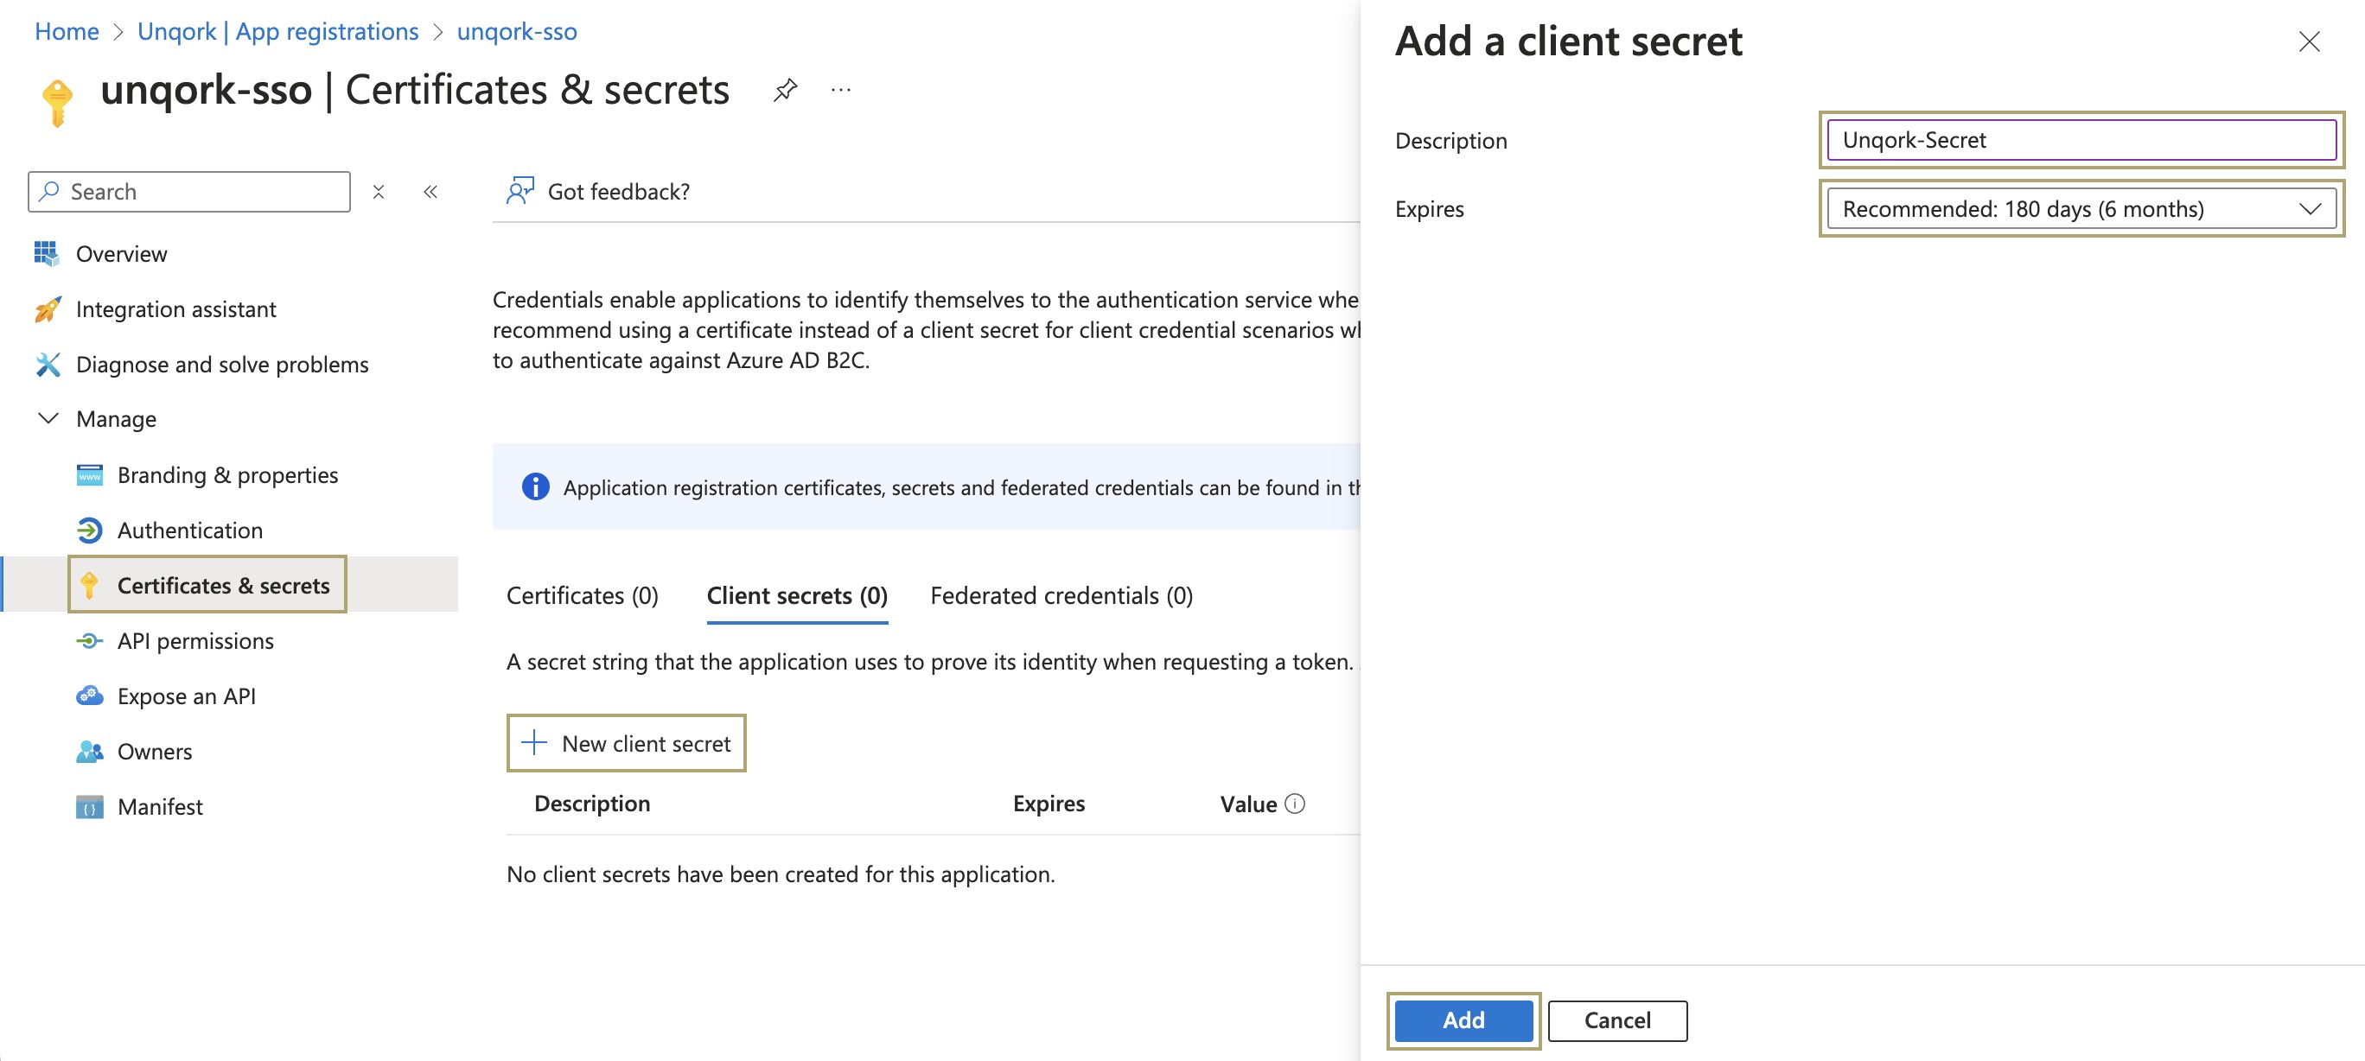The height and width of the screenshot is (1061, 2365).
Task: Open the Expires dropdown list
Action: tap(2081, 209)
